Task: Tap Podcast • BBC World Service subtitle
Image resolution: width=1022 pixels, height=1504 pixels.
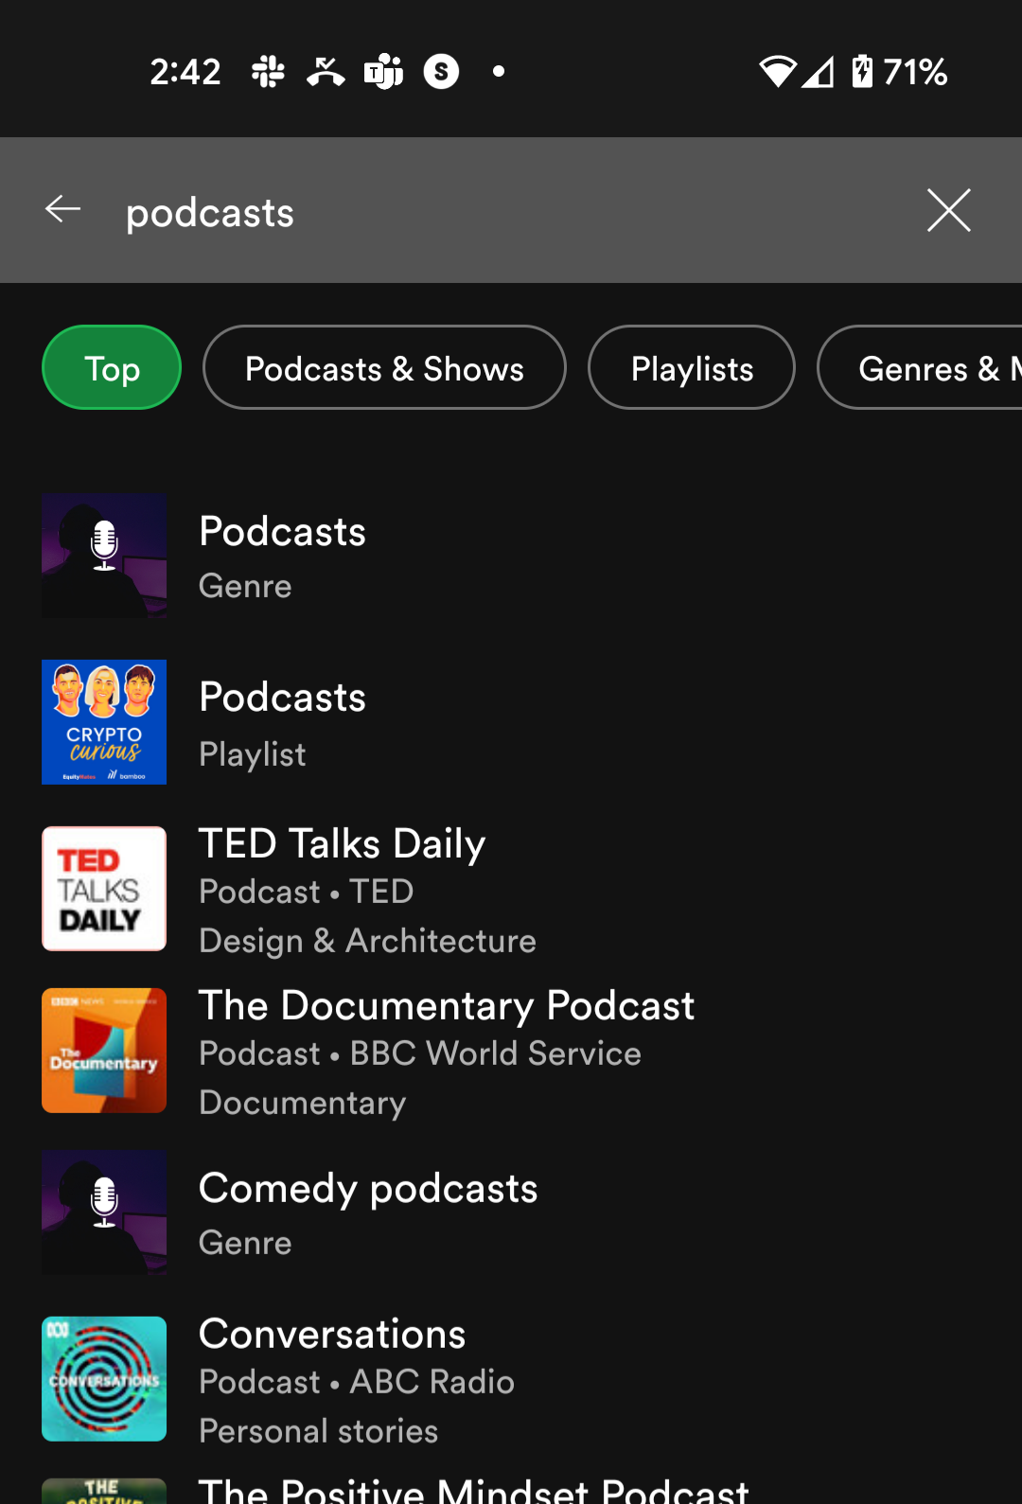Action: pyautogui.click(x=420, y=1053)
